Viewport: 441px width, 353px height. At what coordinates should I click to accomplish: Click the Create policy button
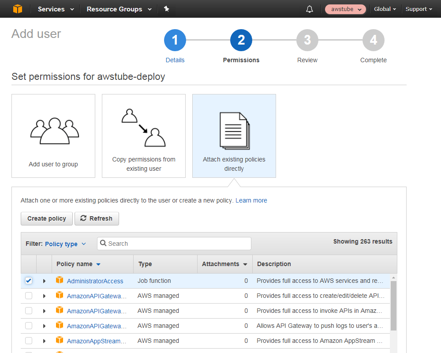point(47,218)
